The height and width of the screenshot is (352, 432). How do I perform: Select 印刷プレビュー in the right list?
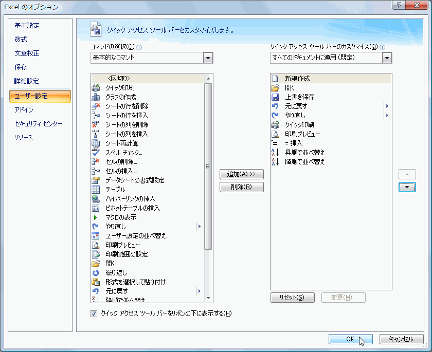tap(331, 134)
